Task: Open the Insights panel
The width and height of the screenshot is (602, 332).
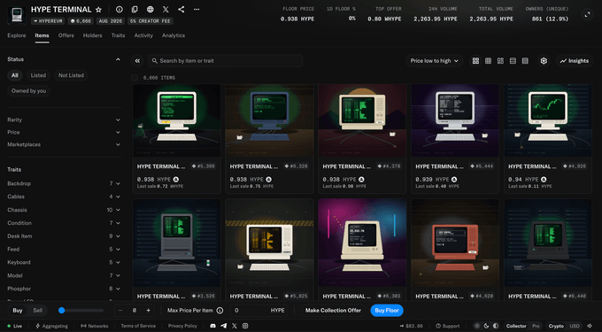Action: [575, 60]
